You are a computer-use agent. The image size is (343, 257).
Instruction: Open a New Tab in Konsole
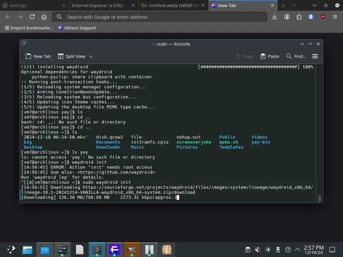38,56
